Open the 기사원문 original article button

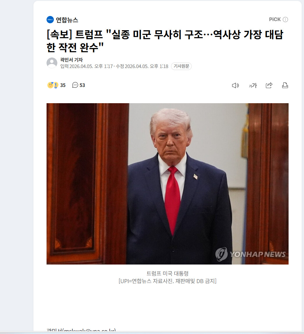(x=181, y=66)
